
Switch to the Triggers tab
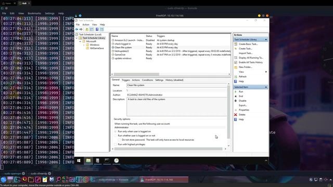(126, 80)
